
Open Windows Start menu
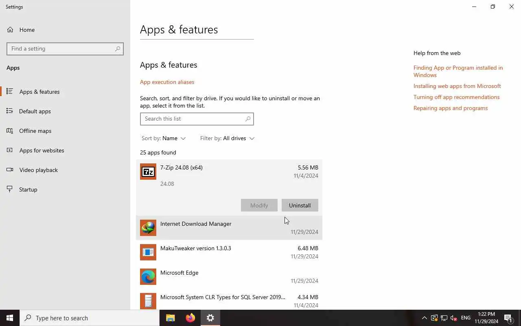click(10, 318)
